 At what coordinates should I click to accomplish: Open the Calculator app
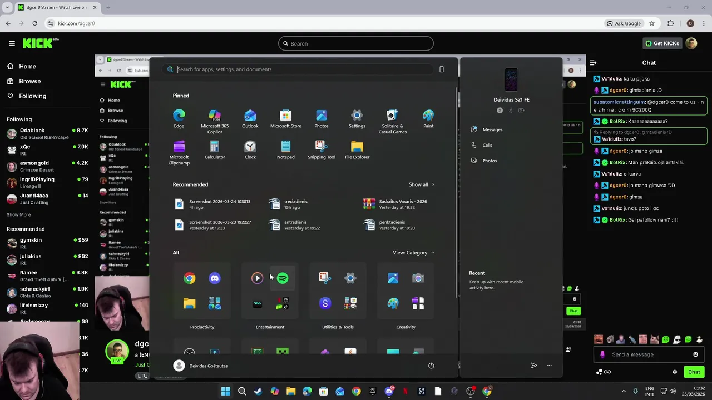[215, 149]
